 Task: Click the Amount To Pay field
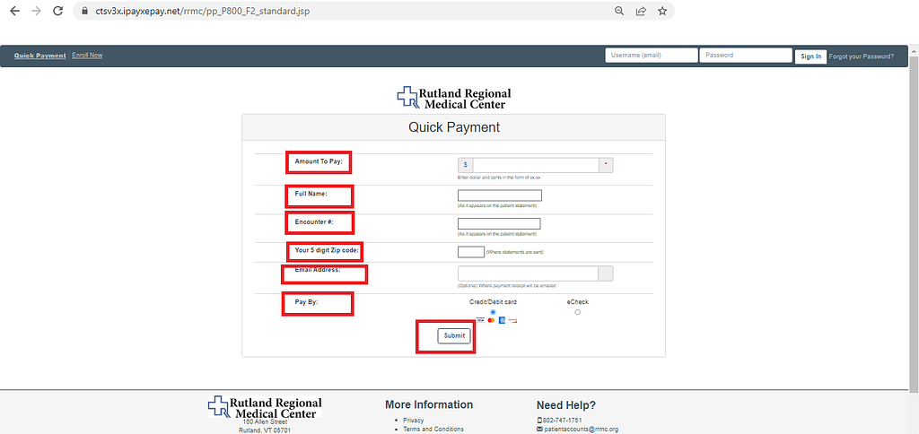(x=536, y=165)
